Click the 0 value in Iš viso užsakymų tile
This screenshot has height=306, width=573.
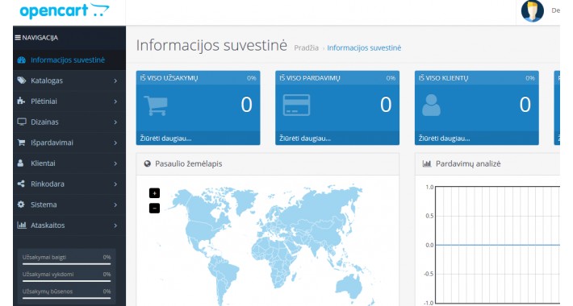(246, 105)
